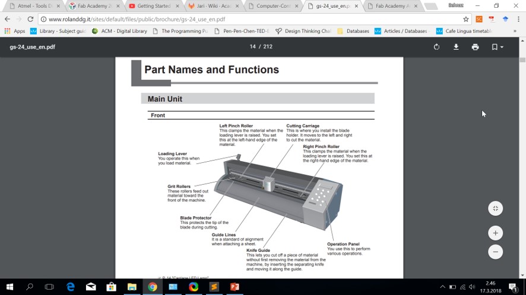
Task: Open File Explorer from taskbar
Action: pyautogui.click(x=132, y=287)
